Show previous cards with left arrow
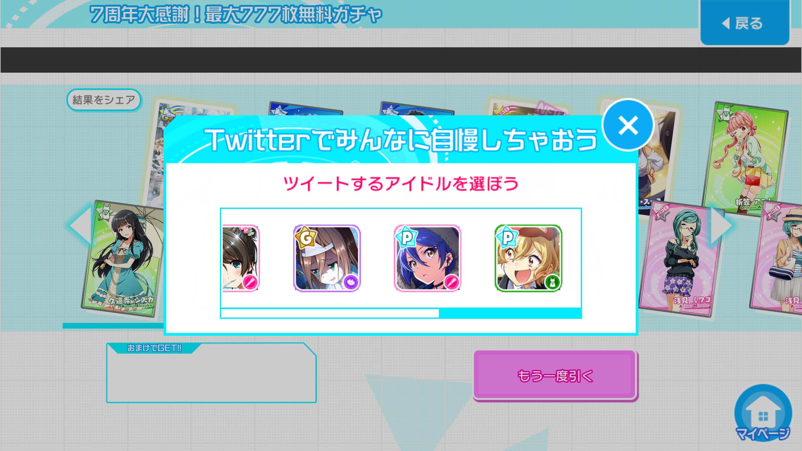 coord(81,225)
